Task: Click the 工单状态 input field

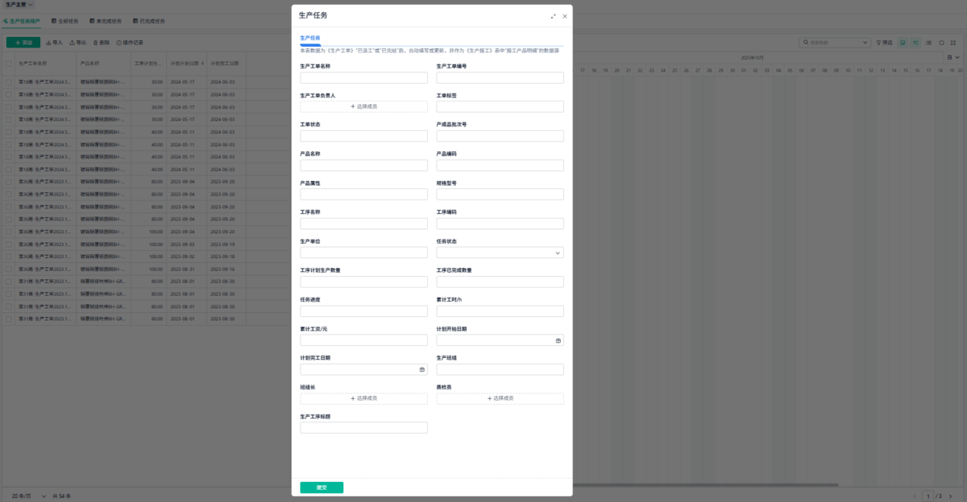Action: (x=363, y=136)
